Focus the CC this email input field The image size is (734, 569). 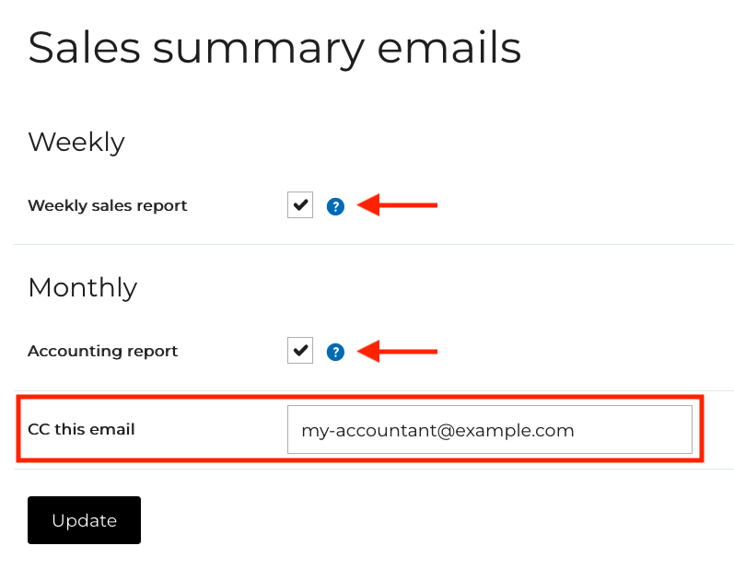click(x=489, y=430)
